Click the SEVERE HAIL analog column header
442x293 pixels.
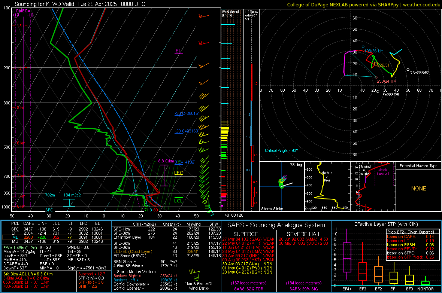(x=303, y=234)
